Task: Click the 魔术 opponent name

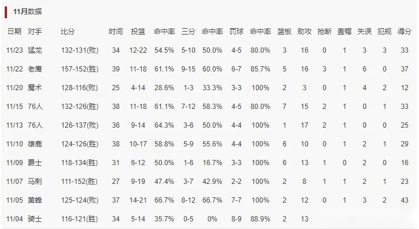Action: [35, 87]
